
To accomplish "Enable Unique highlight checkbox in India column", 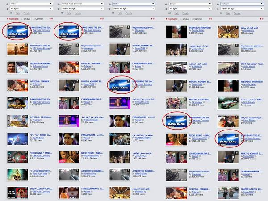I will 22,19.
